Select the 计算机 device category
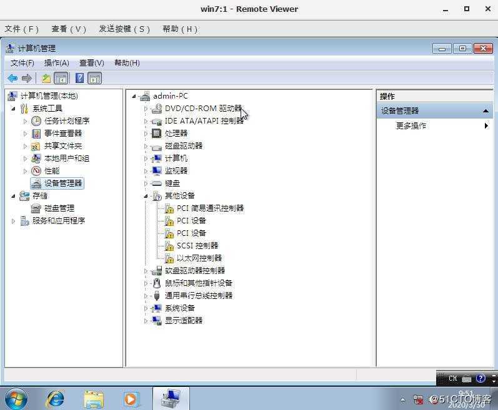This screenshot has width=498, height=410. pos(176,159)
